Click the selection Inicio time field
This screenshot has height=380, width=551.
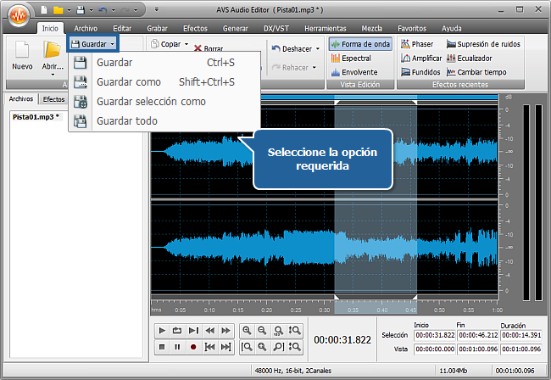coord(432,335)
